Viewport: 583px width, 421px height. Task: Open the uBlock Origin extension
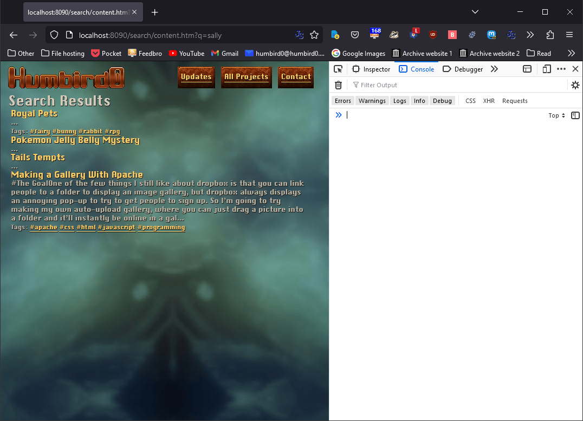tap(433, 35)
